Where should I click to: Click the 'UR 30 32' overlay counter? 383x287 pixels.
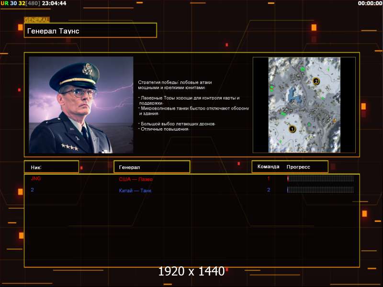coord(13,3)
